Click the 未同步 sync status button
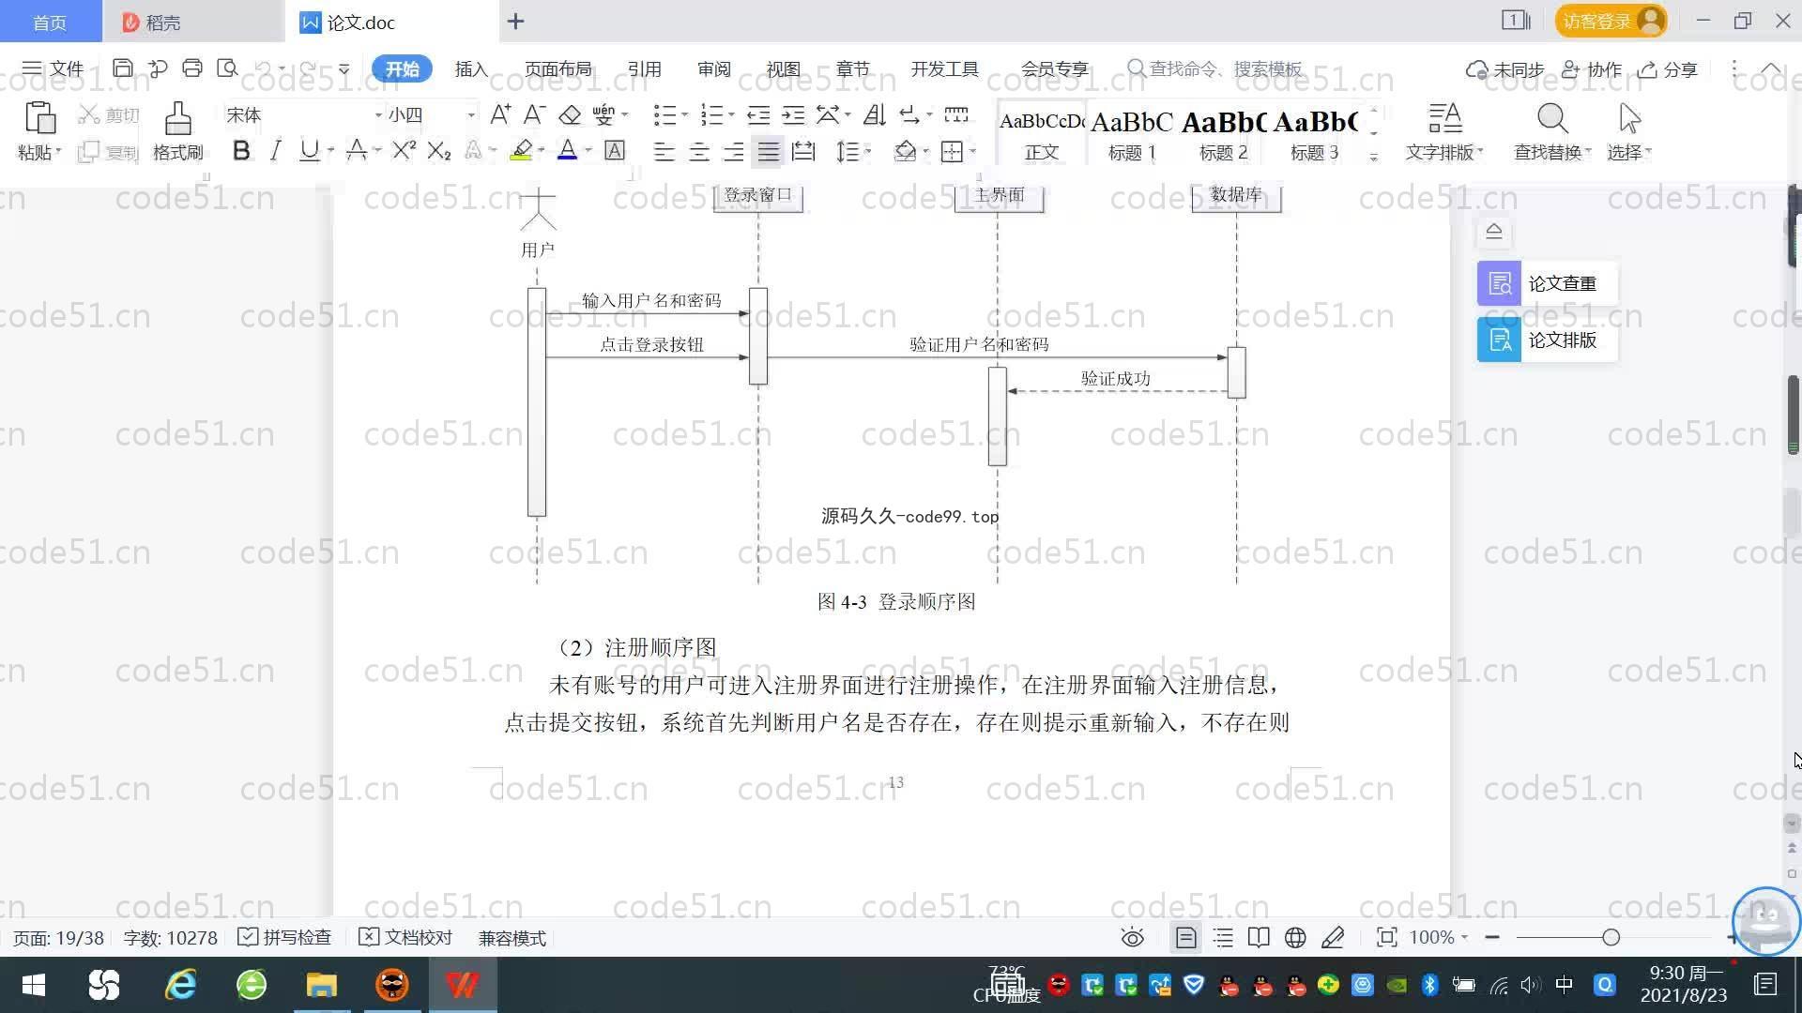 coord(1505,69)
